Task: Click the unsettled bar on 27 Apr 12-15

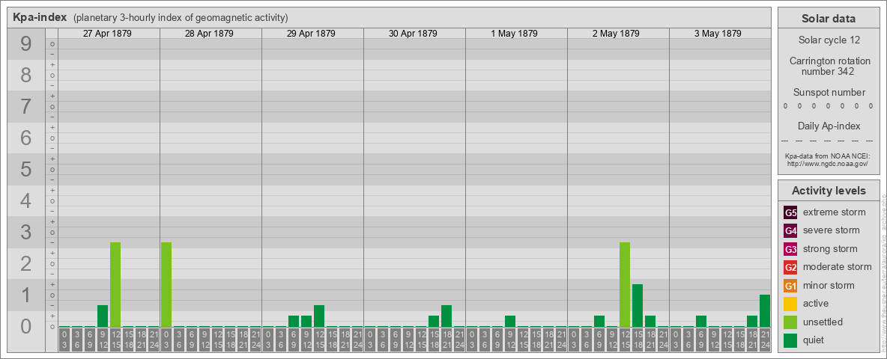Action: [115, 284]
